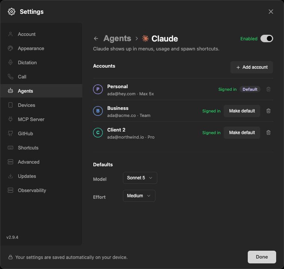
Task: Click the Observability server icon
Action: point(10,190)
